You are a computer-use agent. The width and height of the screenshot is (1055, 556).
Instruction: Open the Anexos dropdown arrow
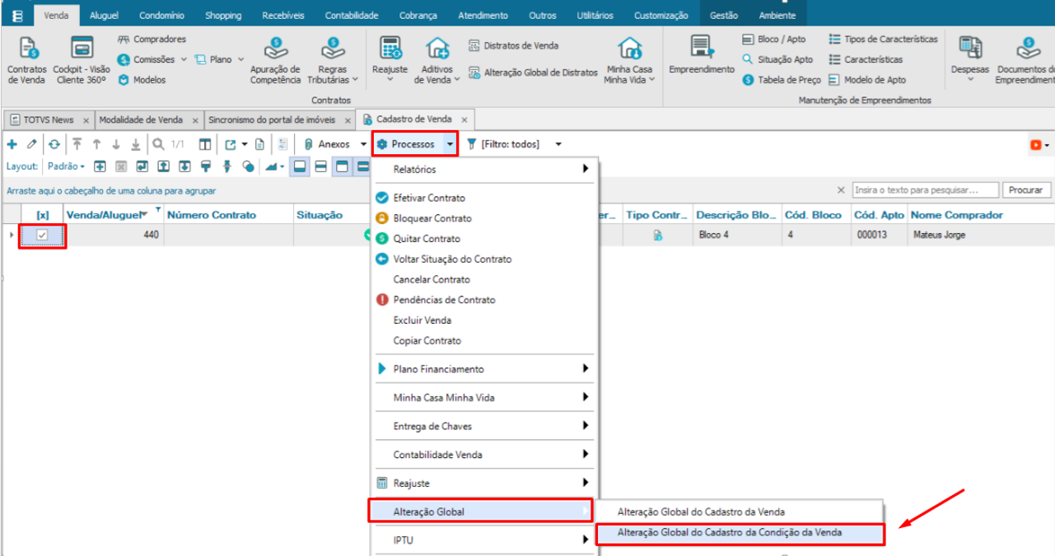click(x=363, y=144)
